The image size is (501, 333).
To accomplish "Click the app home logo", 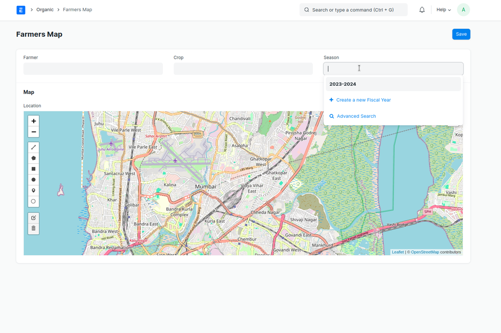I will [21, 10].
